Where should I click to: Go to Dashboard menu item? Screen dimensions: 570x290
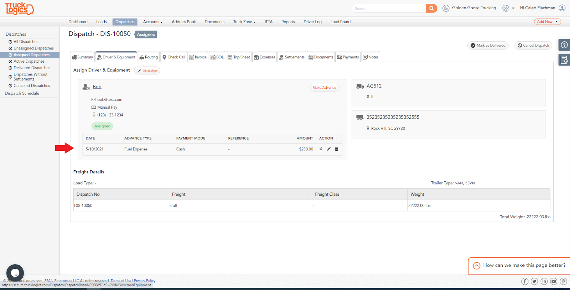coord(78,22)
